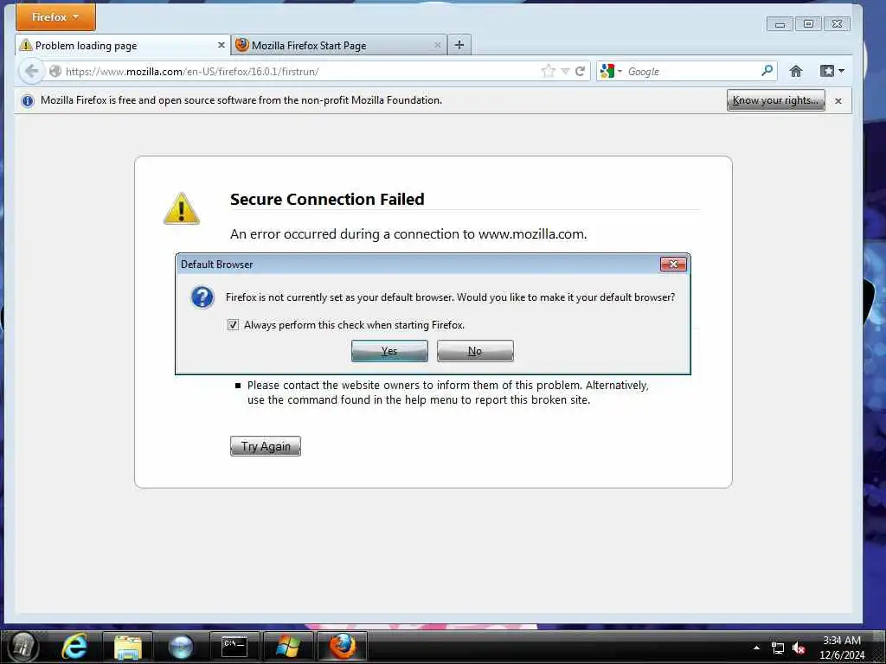Click the info icon in notification bar
The image size is (886, 664).
pyautogui.click(x=27, y=100)
